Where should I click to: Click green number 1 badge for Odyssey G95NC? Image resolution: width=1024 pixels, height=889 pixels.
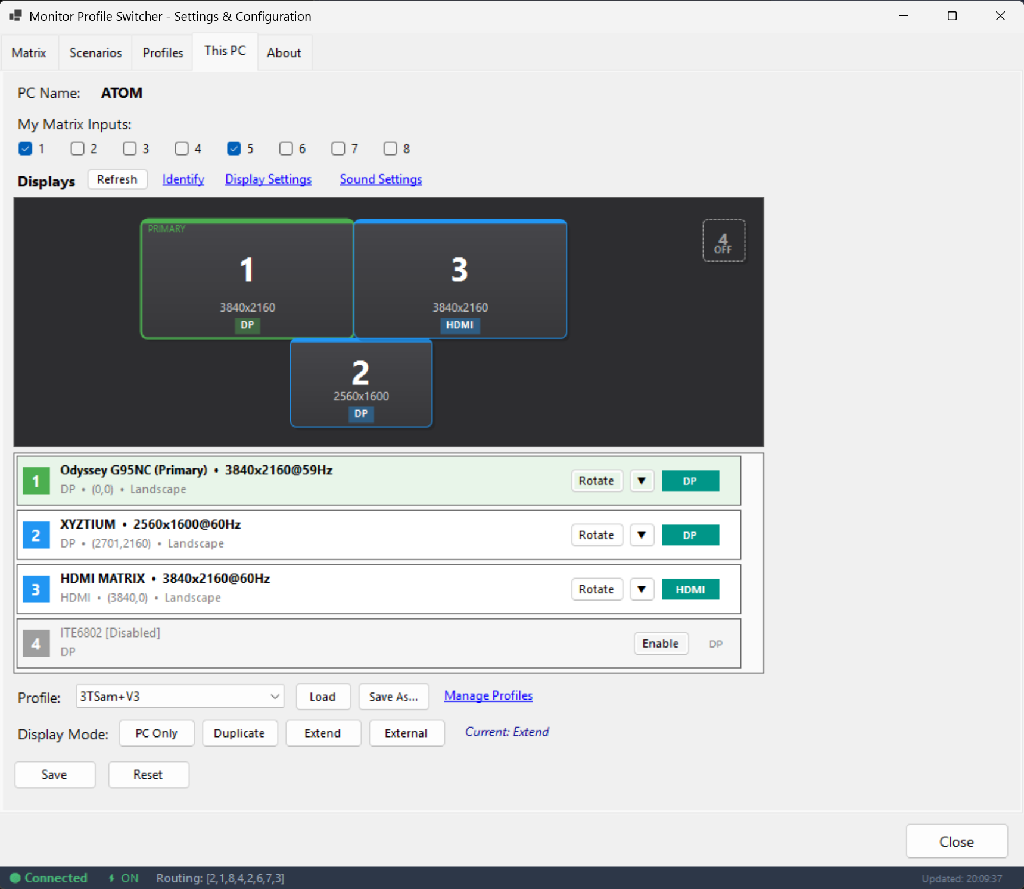click(x=36, y=481)
